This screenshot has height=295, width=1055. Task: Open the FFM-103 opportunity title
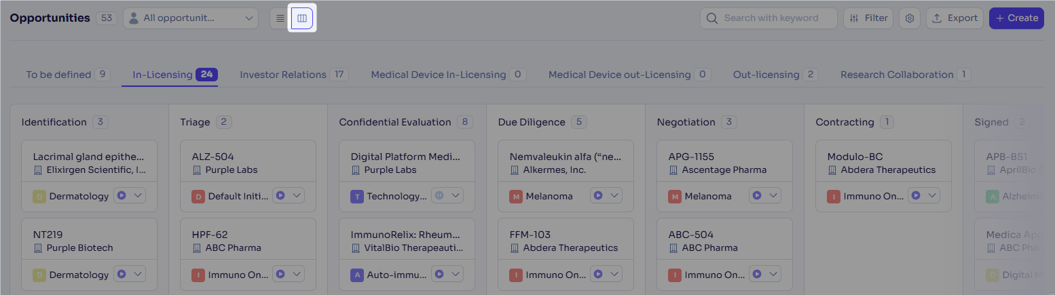coord(532,235)
